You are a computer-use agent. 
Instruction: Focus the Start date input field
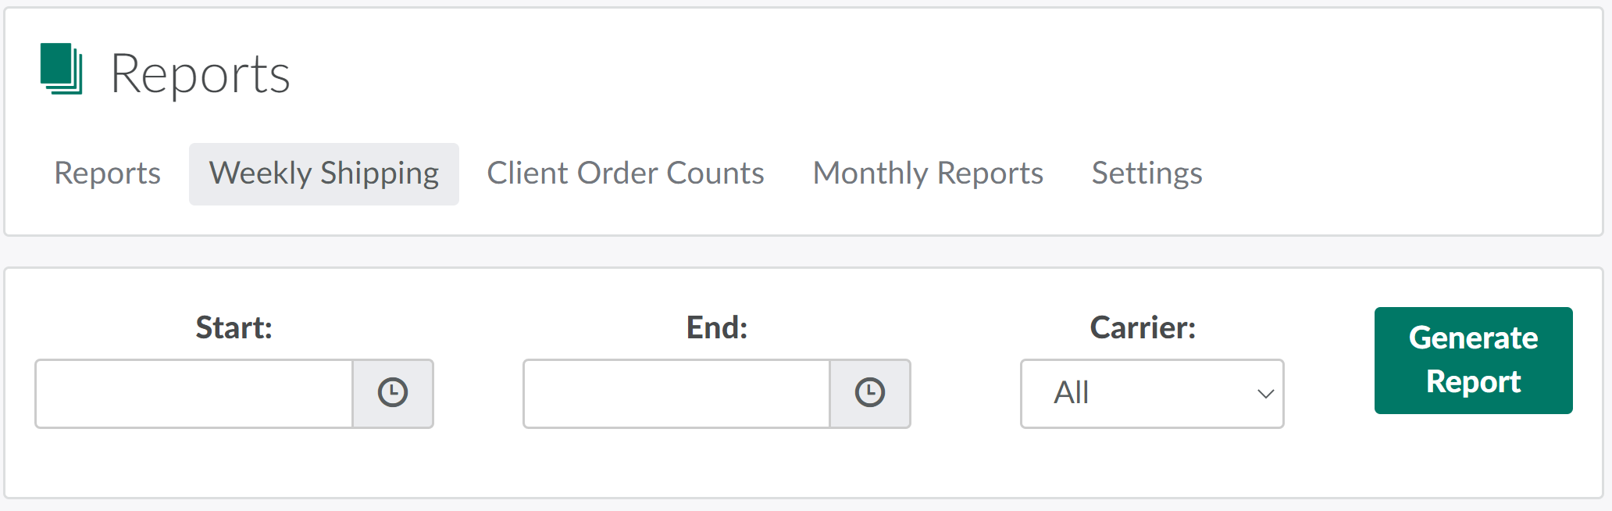194,394
